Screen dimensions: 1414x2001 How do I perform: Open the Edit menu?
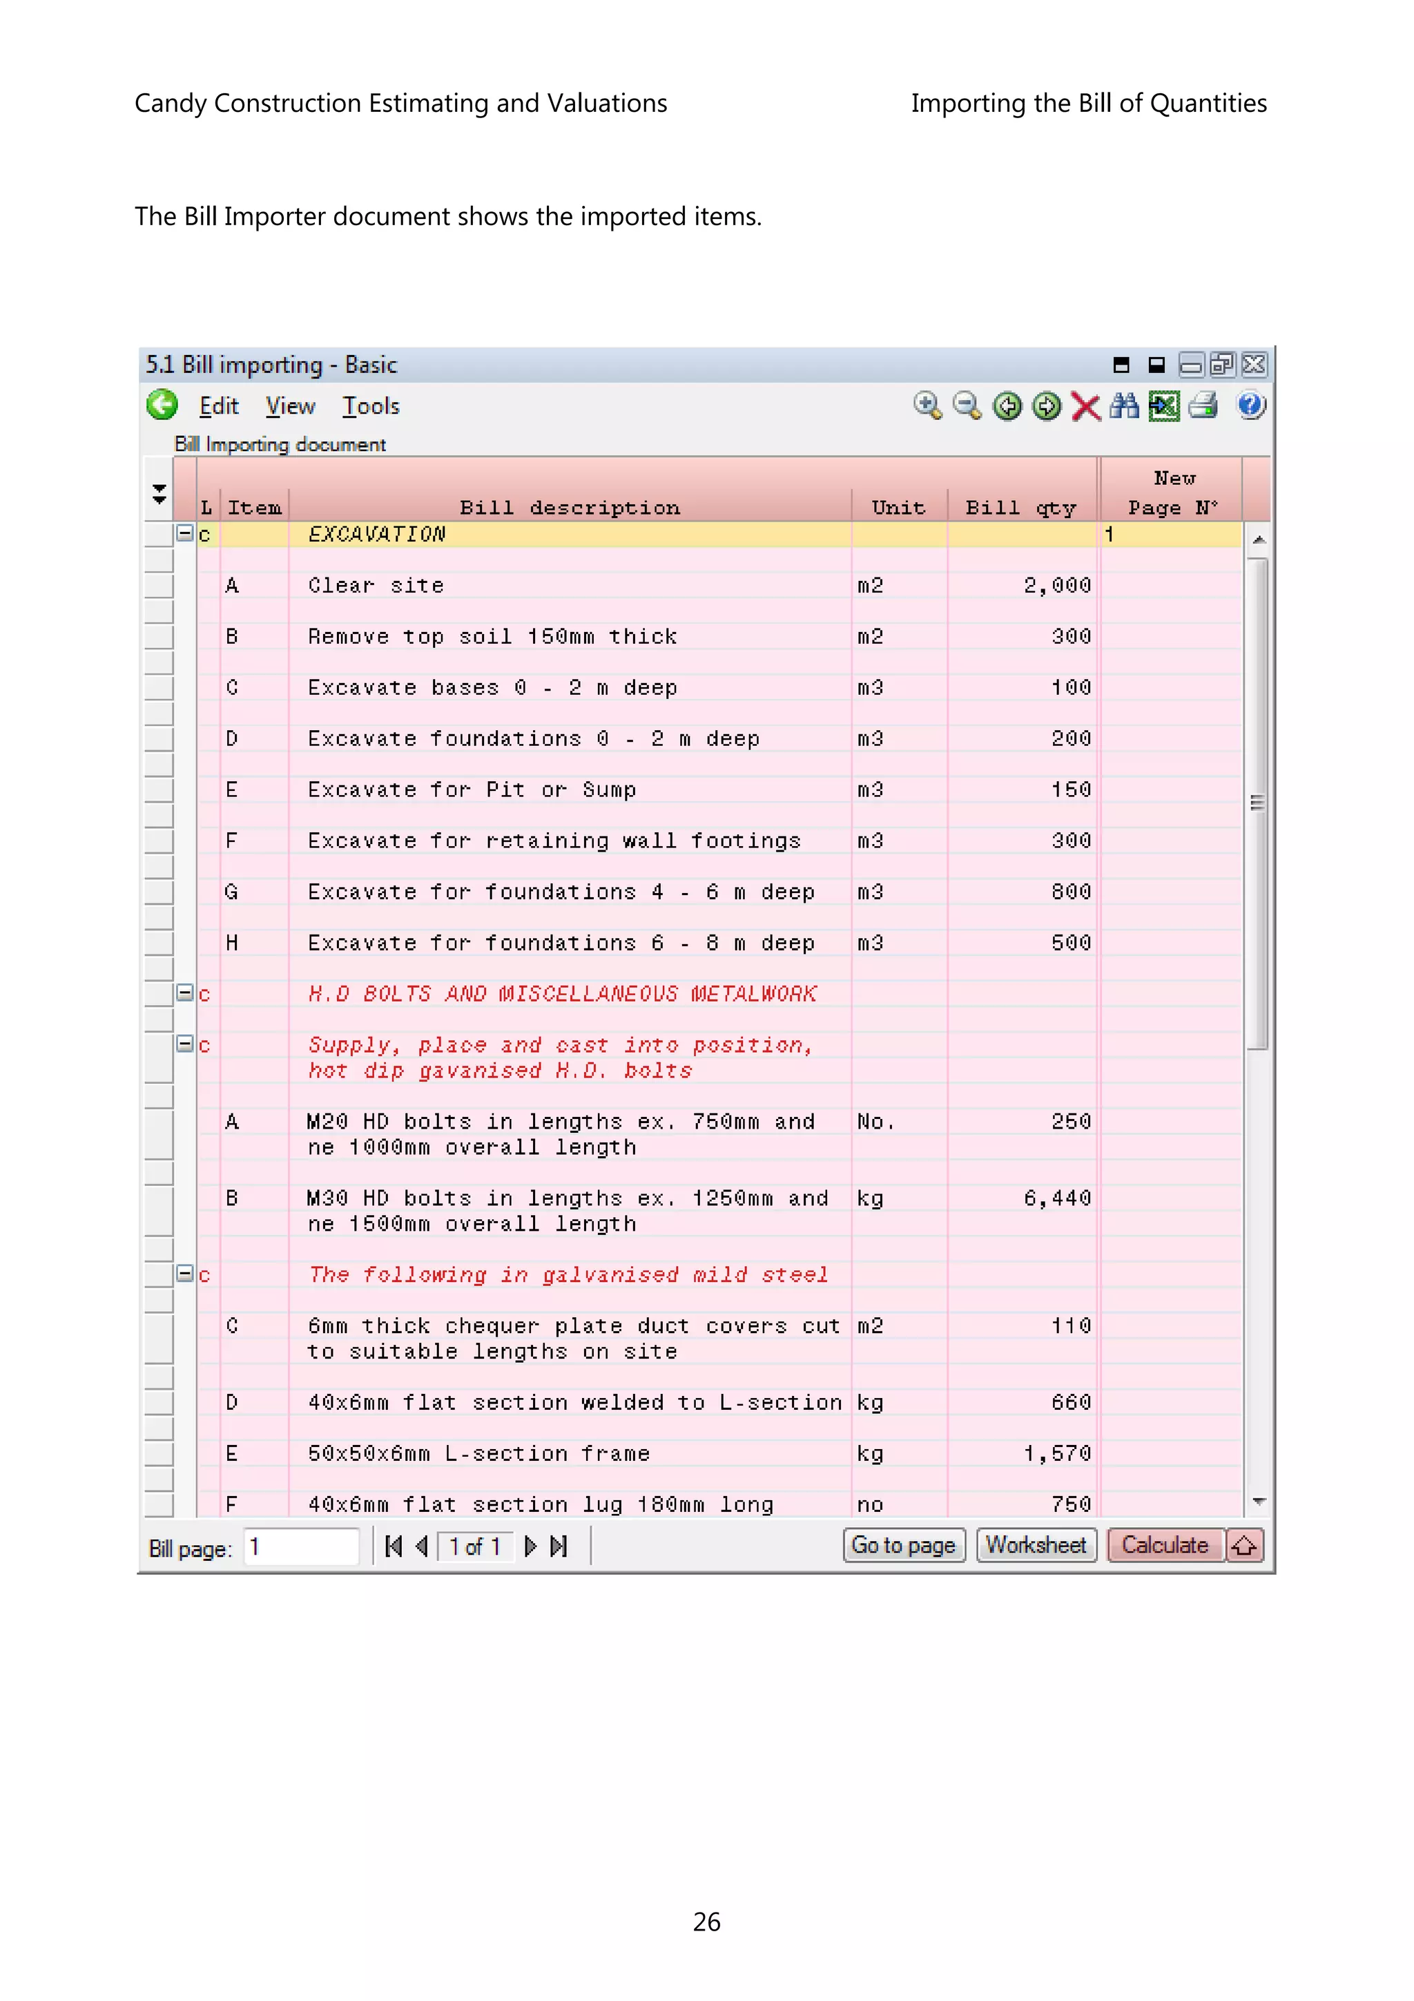pyautogui.click(x=219, y=406)
